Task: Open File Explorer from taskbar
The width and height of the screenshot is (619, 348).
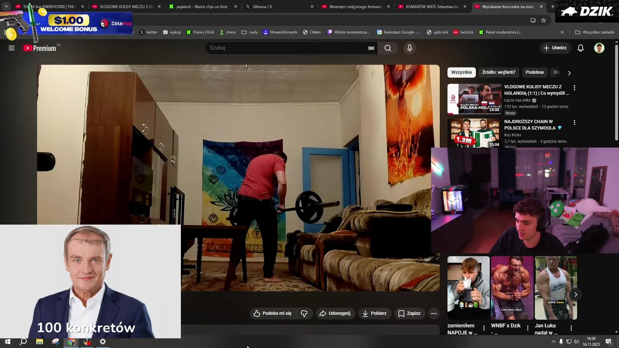Action: click(40, 342)
